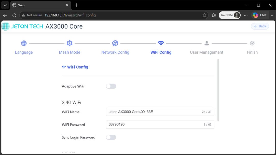Click the 8 / 63 character counter

click(x=208, y=124)
